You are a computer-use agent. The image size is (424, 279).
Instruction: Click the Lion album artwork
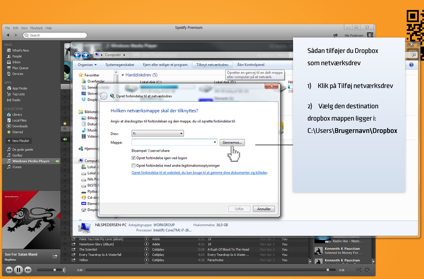point(31,219)
